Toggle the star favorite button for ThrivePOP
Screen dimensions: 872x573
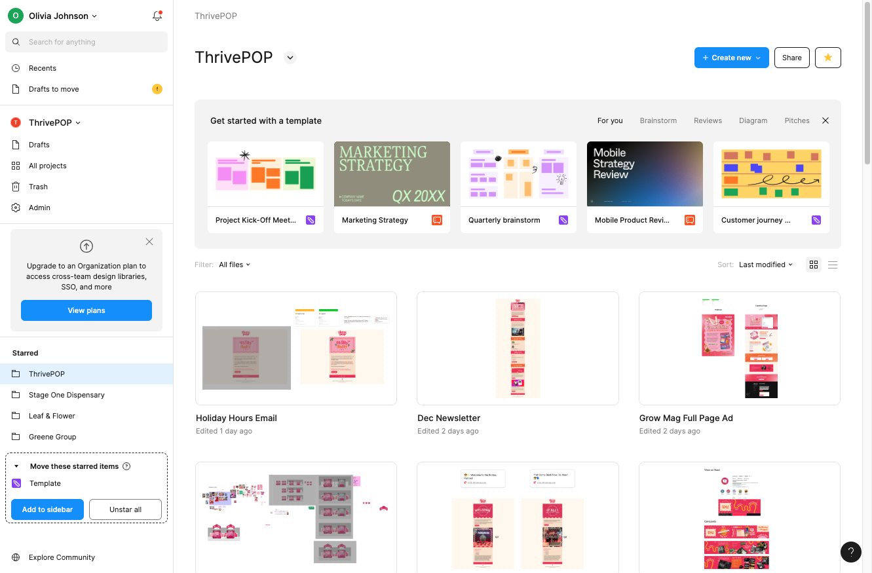828,58
